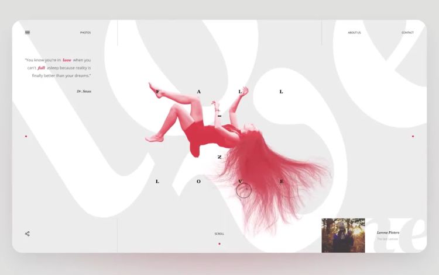This screenshot has width=439, height=275.
Task: Click the letter F in FALL
Action: pos(157,92)
